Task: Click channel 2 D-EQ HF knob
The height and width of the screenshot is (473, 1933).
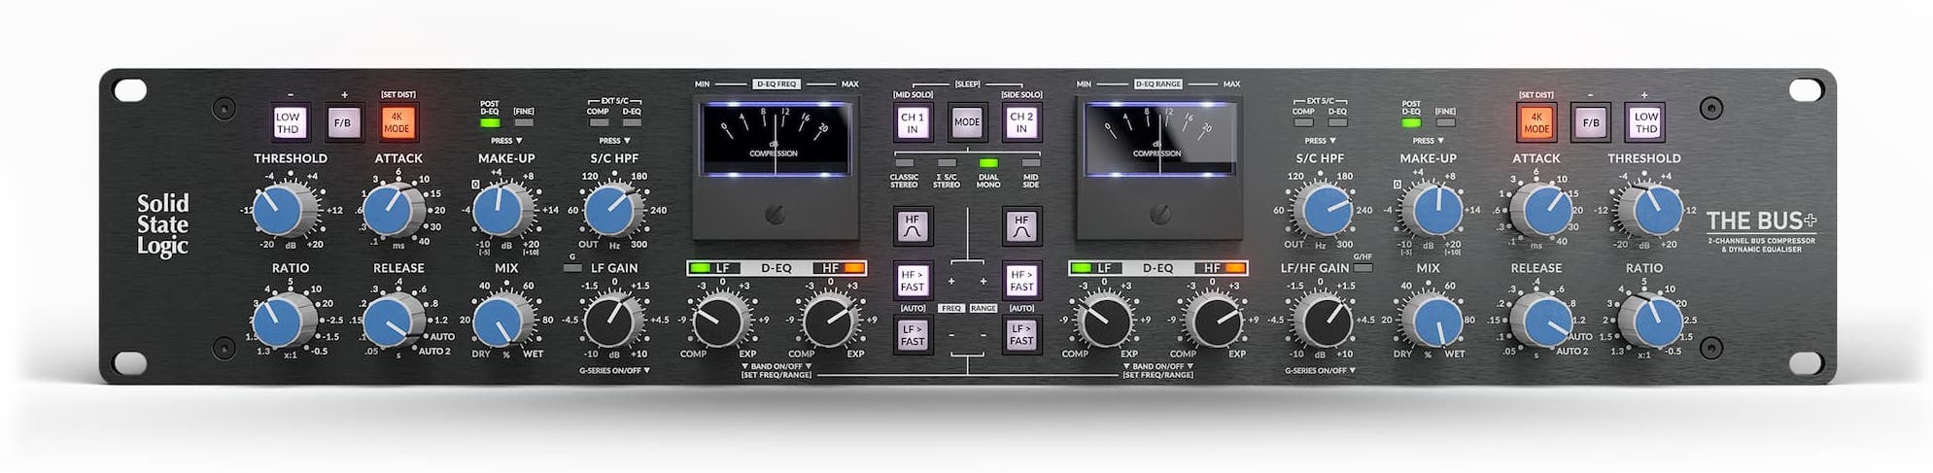Action: tap(1214, 321)
